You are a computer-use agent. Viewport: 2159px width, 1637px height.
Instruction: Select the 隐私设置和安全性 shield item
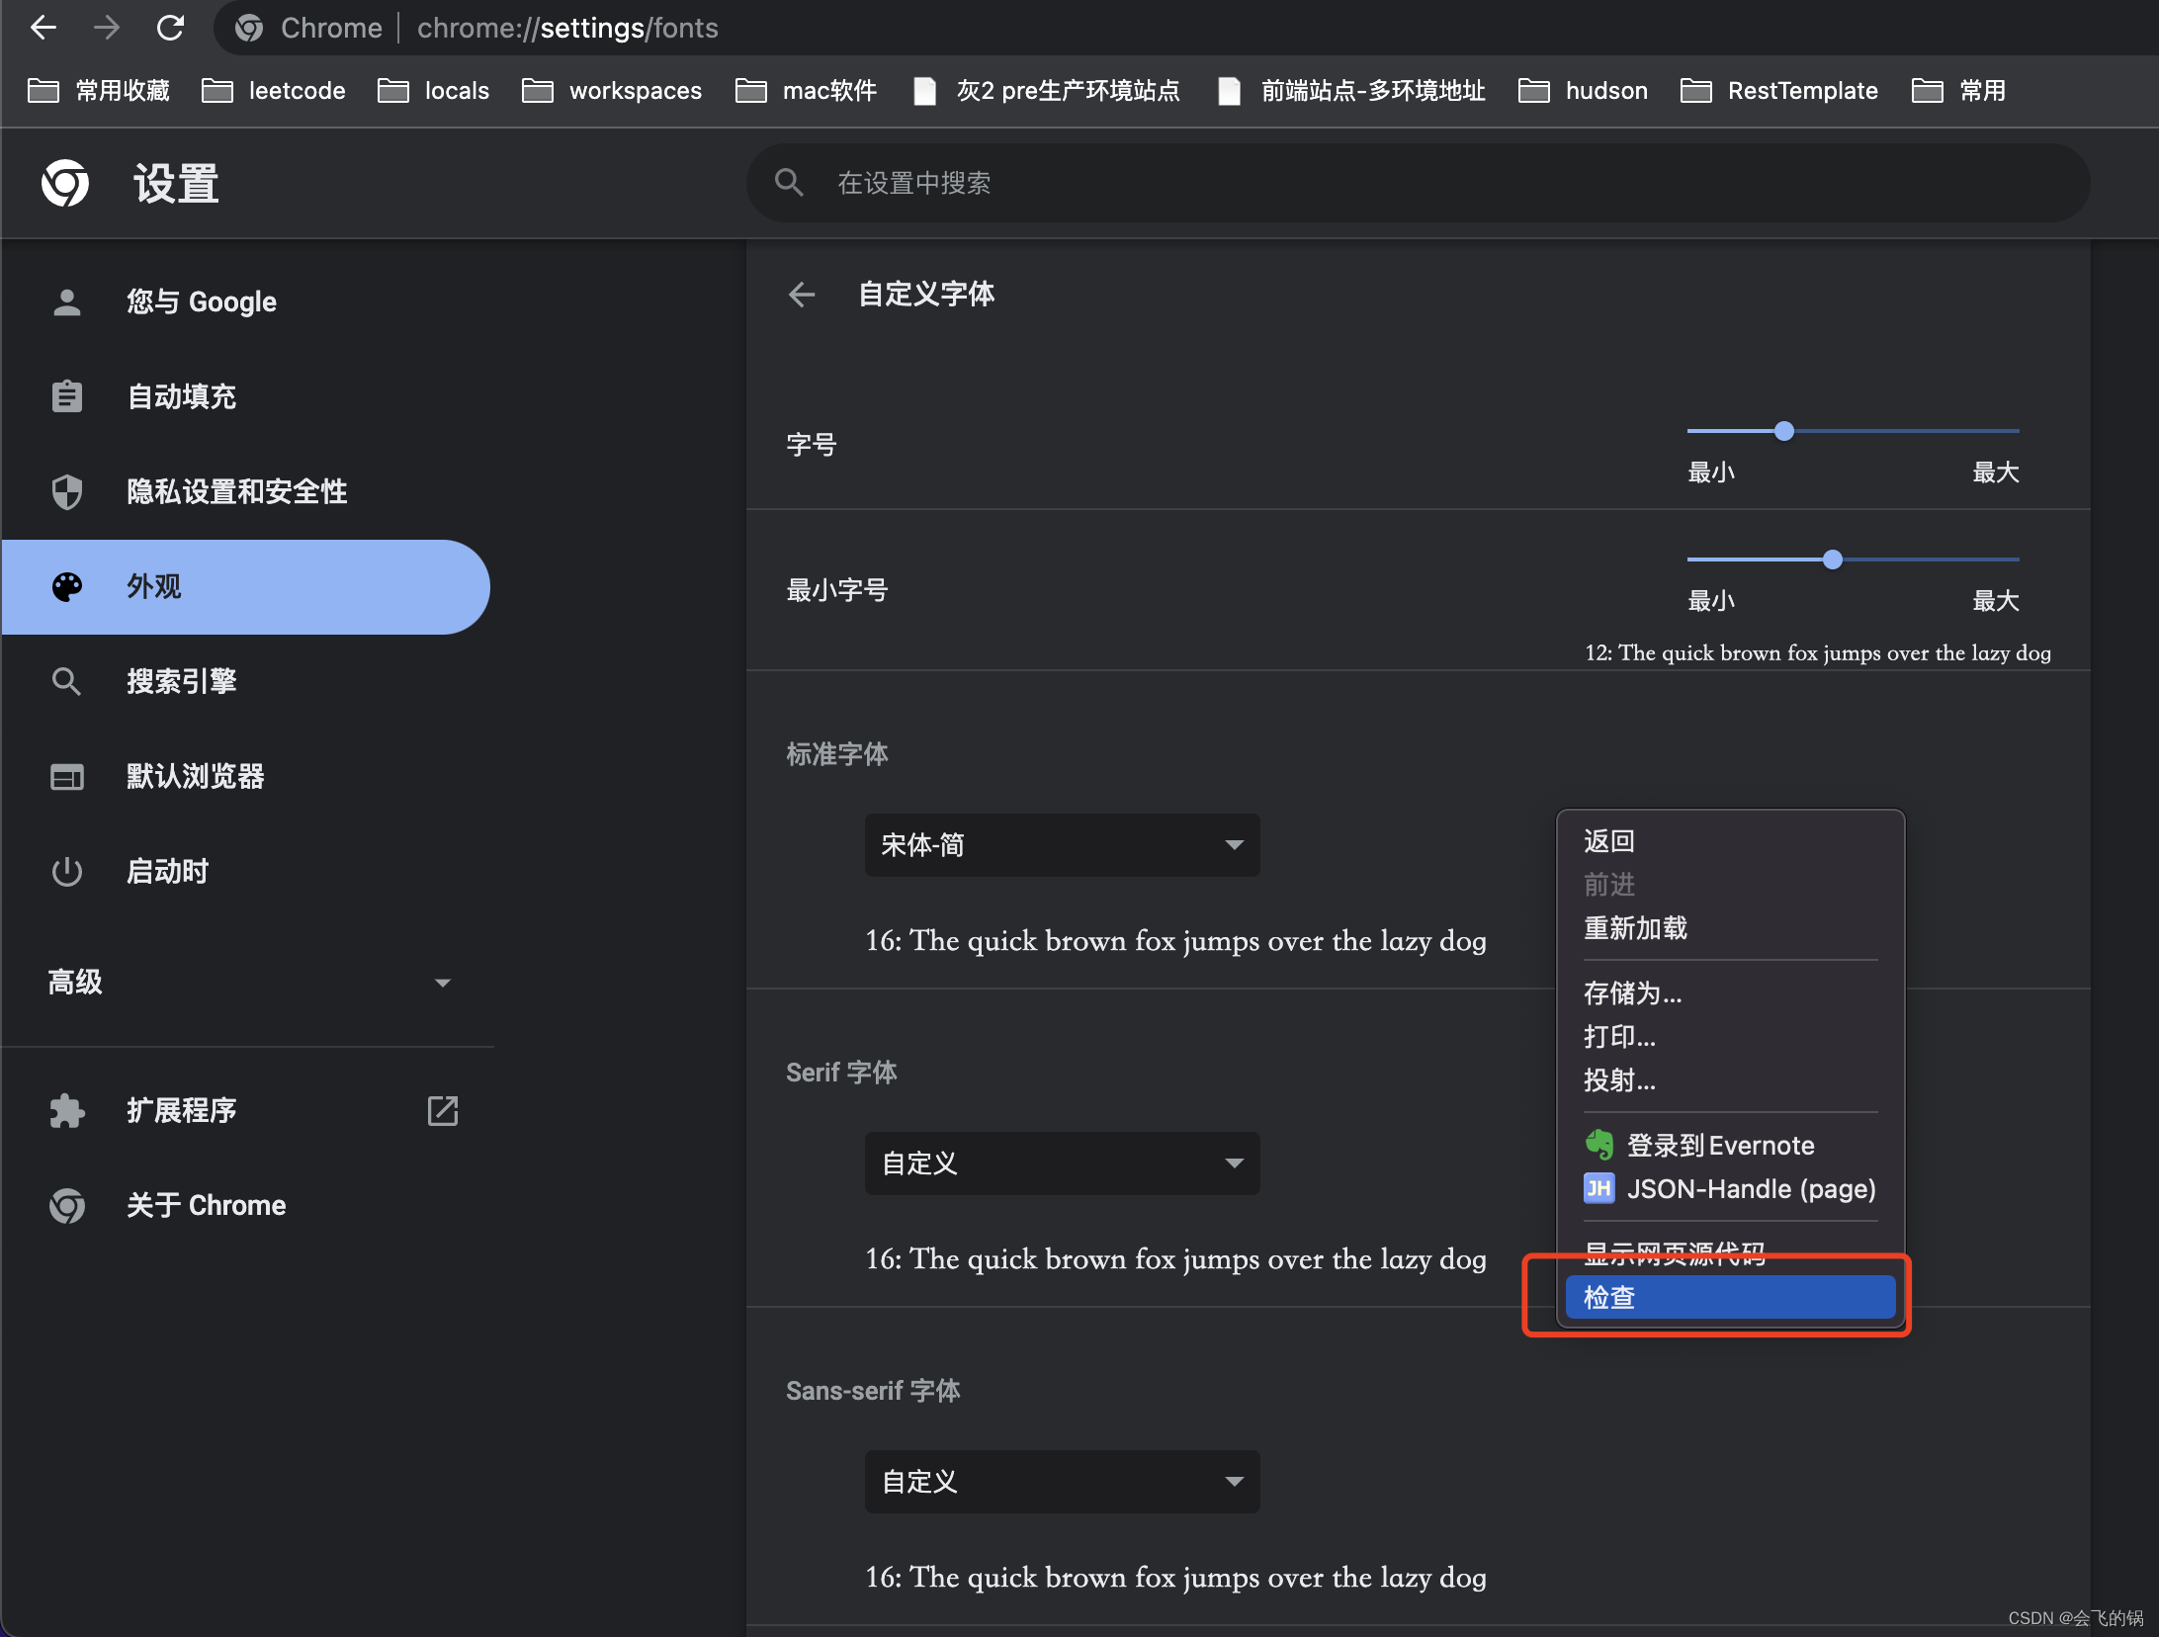[x=235, y=491]
